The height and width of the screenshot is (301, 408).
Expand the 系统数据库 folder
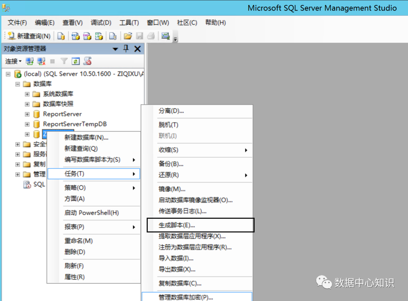click(27, 94)
